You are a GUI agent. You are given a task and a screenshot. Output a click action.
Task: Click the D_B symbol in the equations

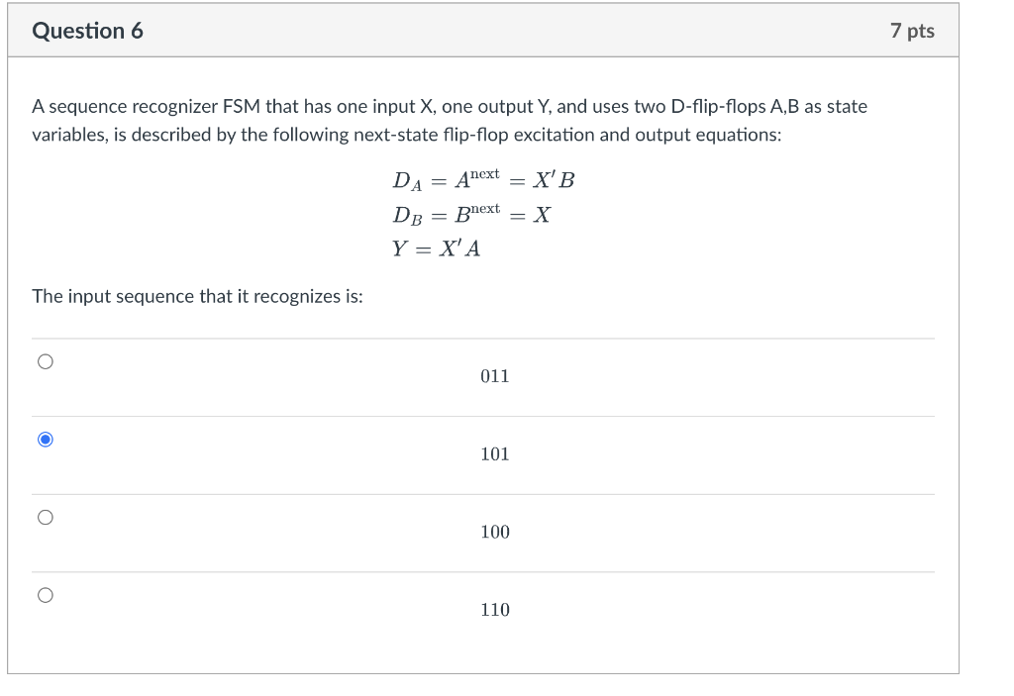pyautogui.click(x=407, y=216)
